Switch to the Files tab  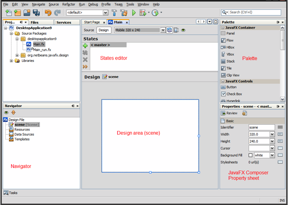pyautogui.click(x=41, y=22)
